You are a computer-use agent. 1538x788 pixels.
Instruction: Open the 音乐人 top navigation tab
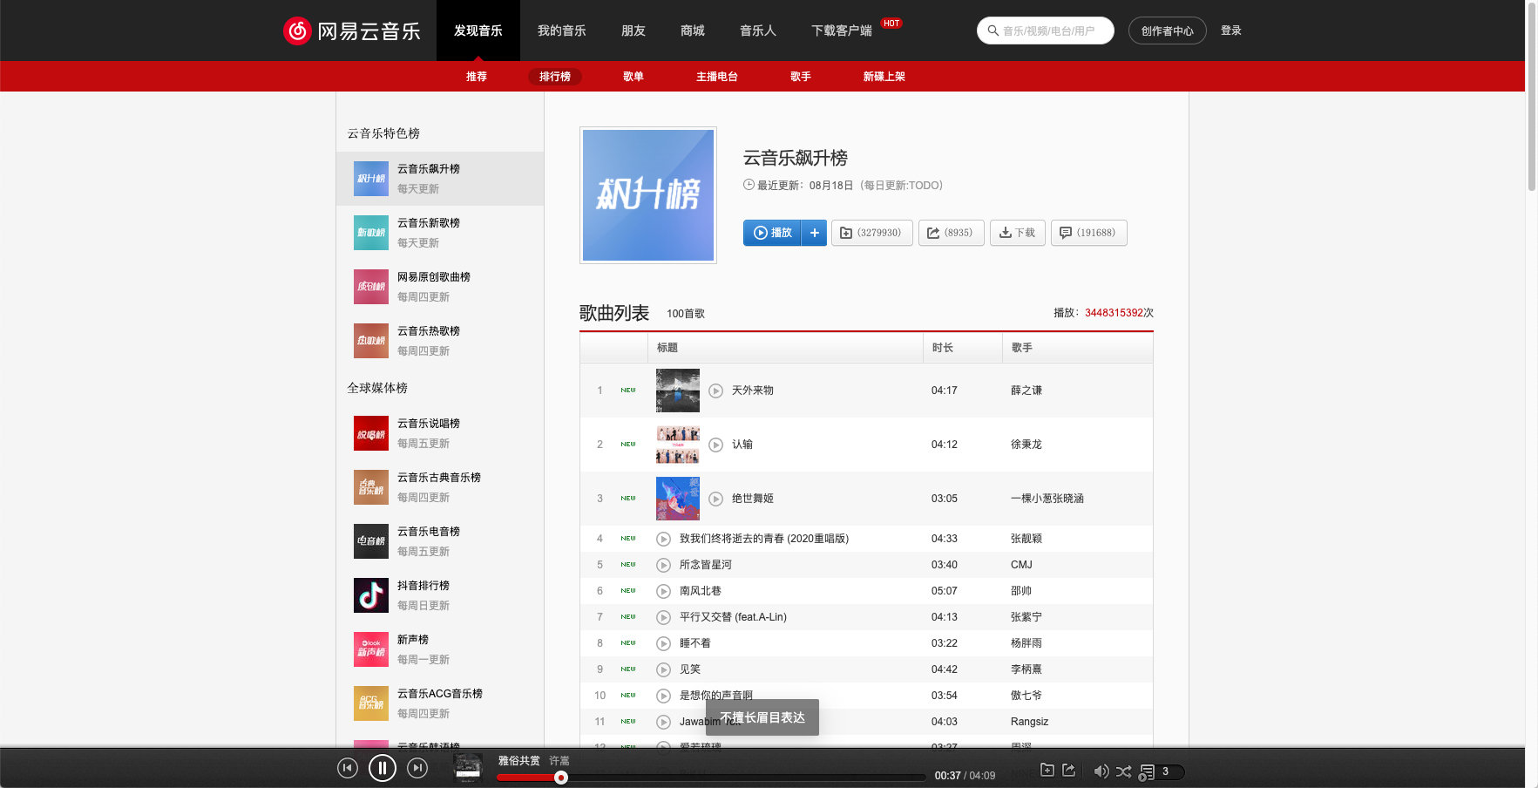(758, 31)
